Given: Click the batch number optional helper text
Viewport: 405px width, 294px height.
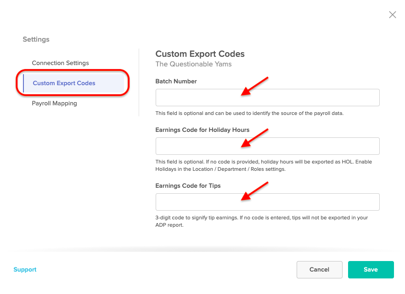Looking at the screenshot, I should pos(249,114).
